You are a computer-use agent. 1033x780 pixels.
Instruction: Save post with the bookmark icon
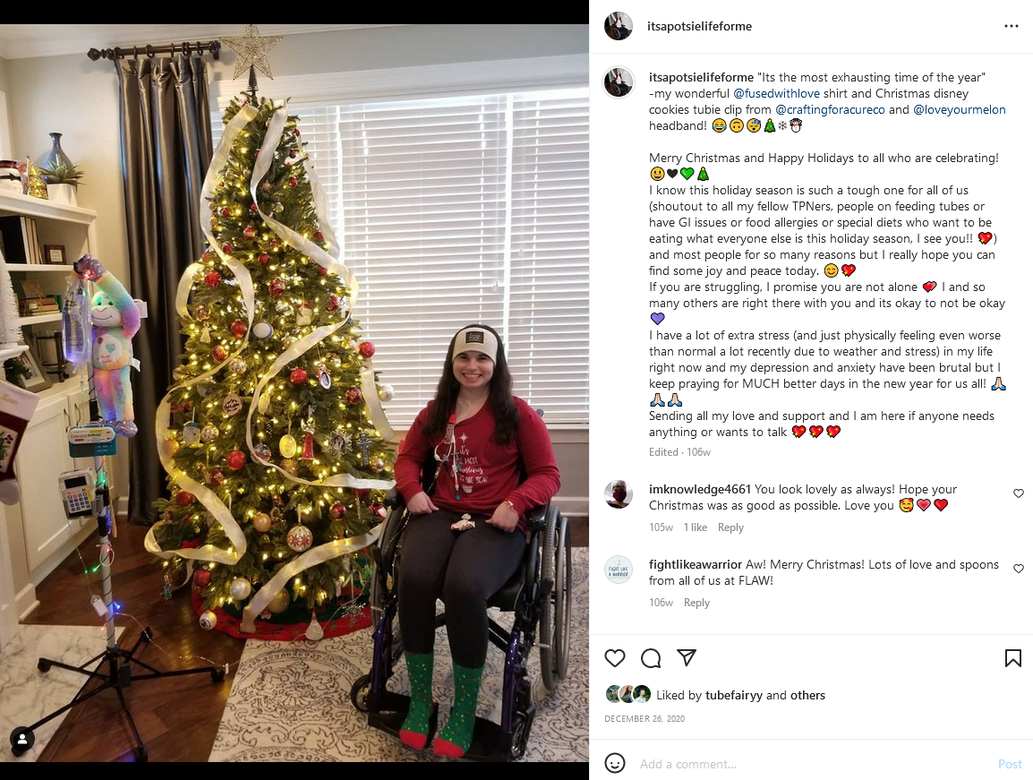[1012, 658]
